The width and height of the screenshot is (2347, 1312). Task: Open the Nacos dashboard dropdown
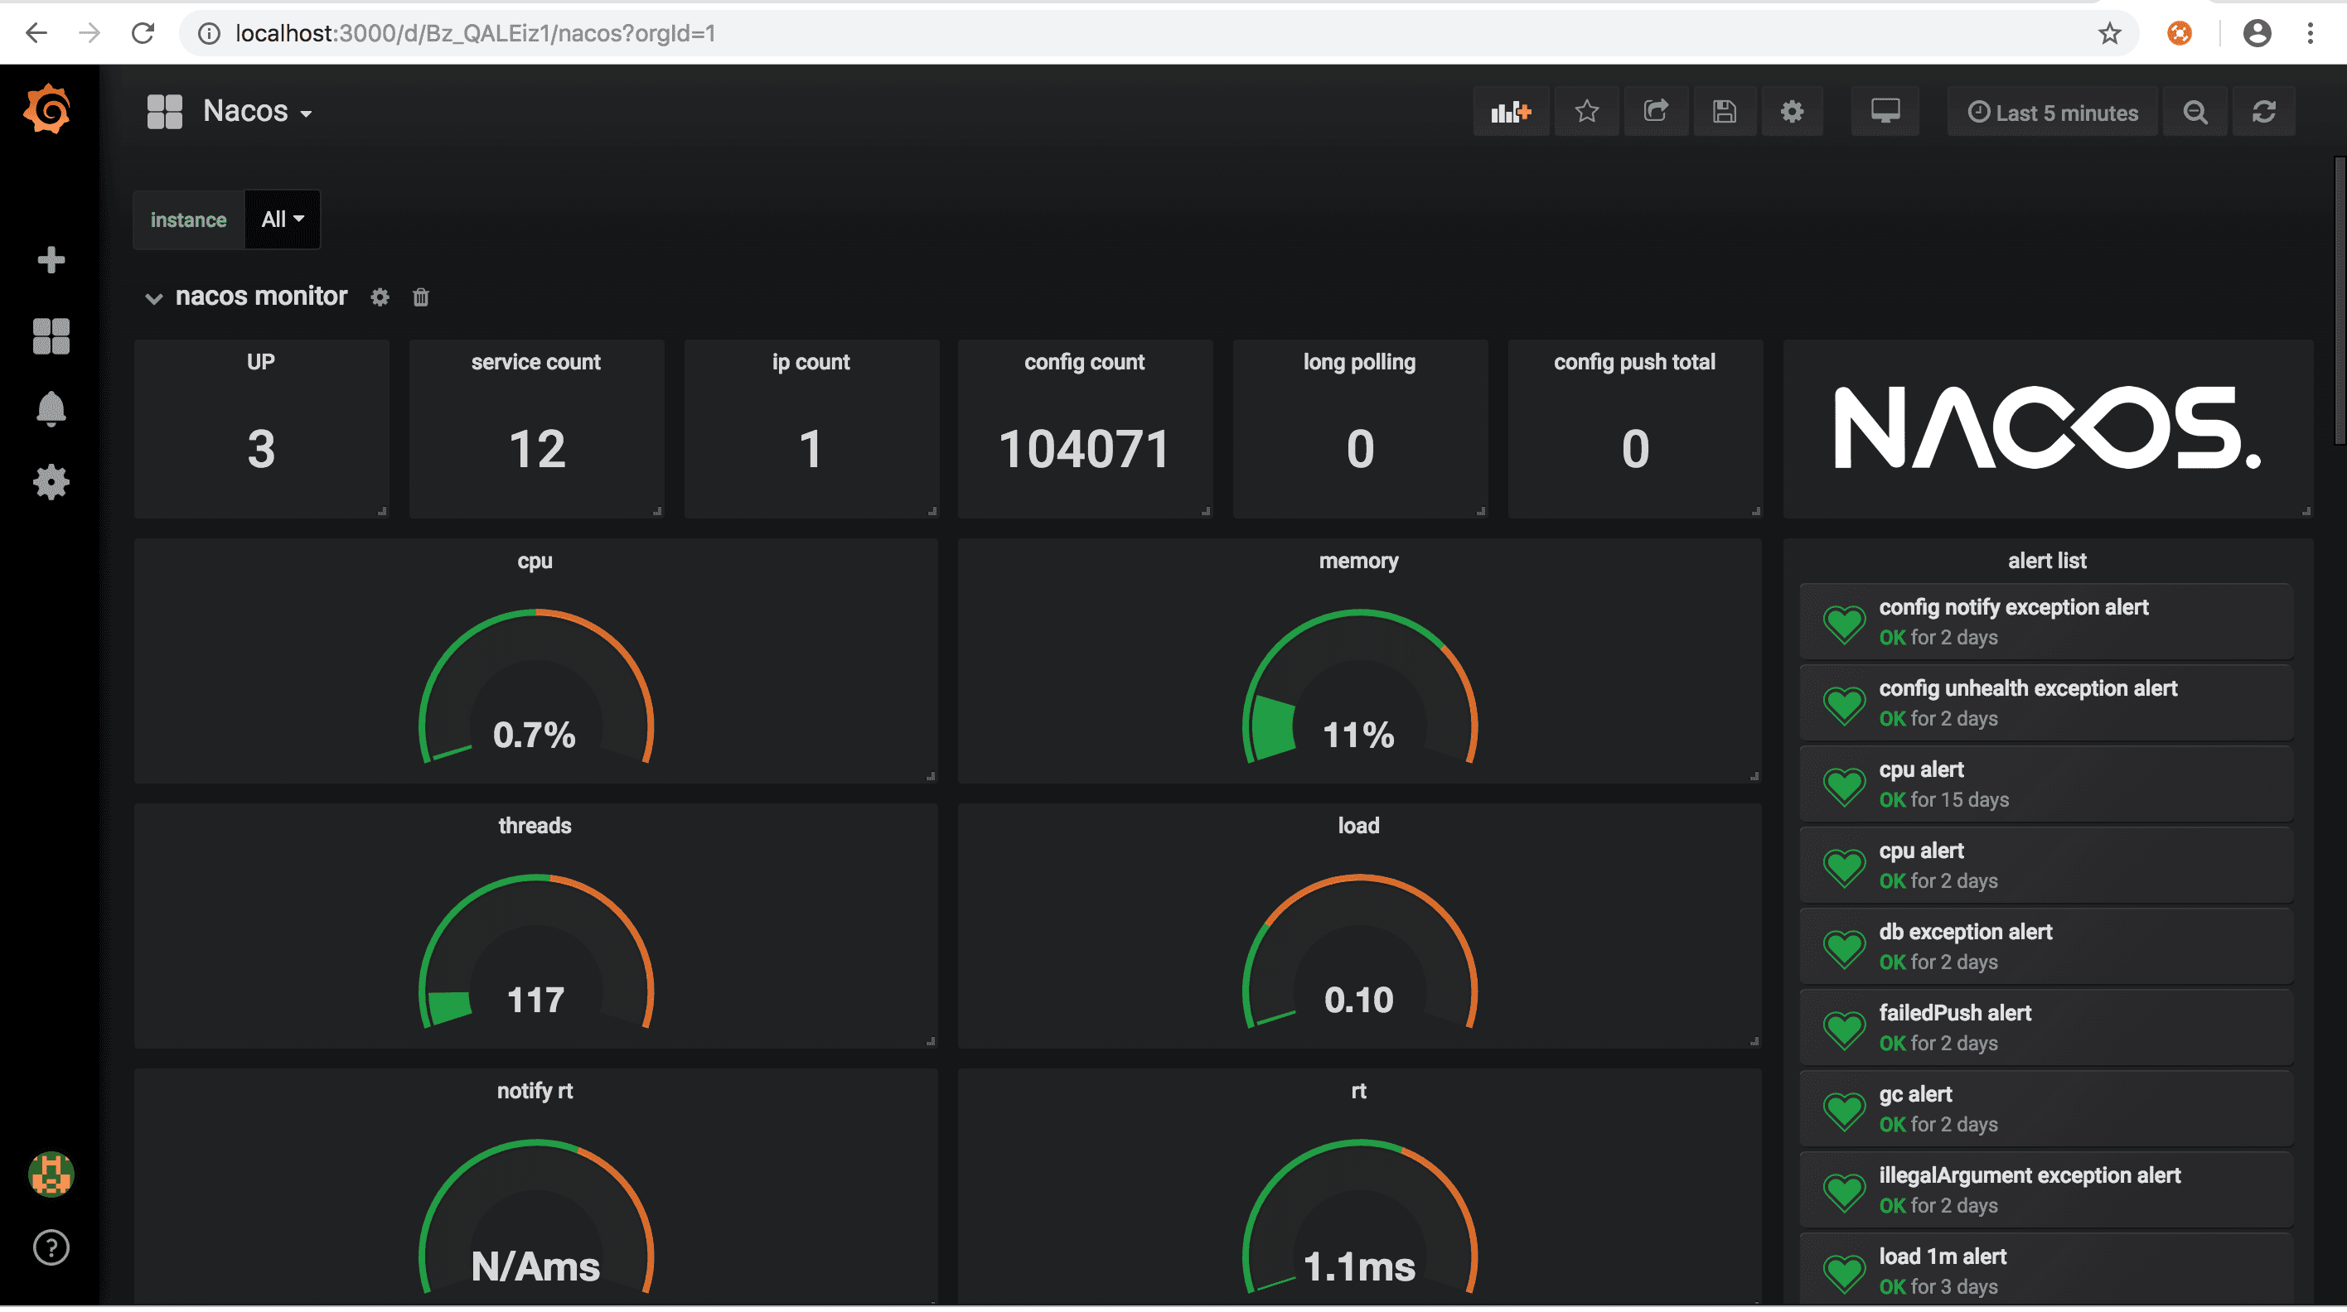(258, 110)
